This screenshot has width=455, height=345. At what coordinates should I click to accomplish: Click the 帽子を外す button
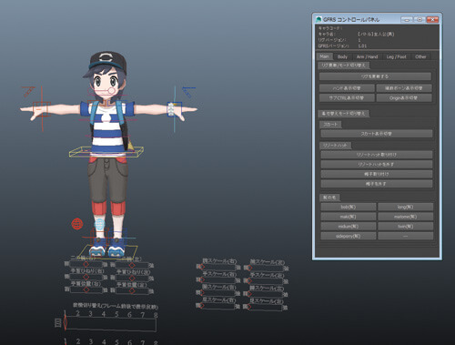tap(377, 184)
